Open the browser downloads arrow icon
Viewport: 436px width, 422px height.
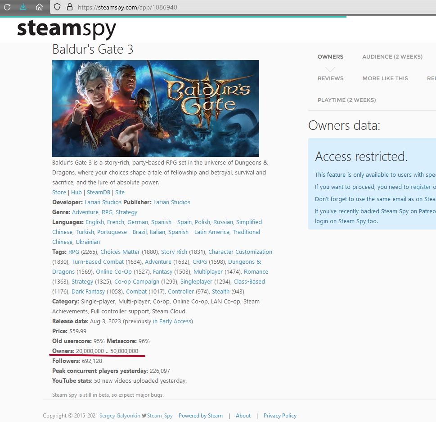[23, 7]
